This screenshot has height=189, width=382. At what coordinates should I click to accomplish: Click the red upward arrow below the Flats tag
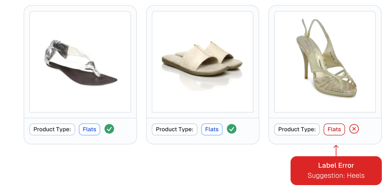pyautogui.click(x=336, y=150)
